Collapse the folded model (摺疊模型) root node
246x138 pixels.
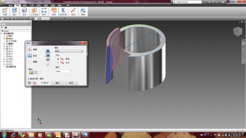pos(2,33)
